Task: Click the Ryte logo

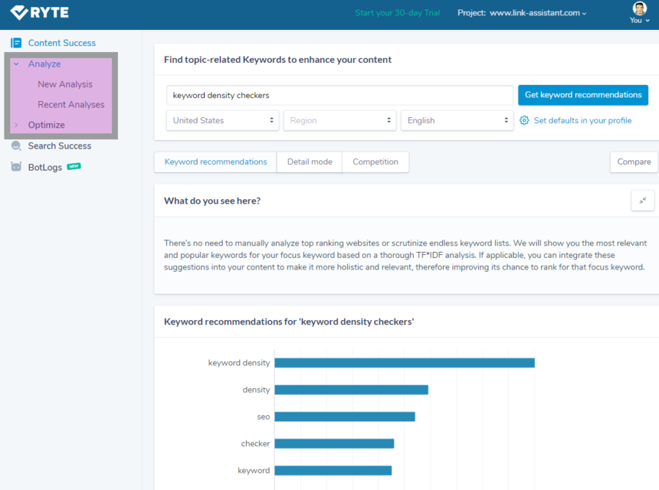Action: pos(40,12)
